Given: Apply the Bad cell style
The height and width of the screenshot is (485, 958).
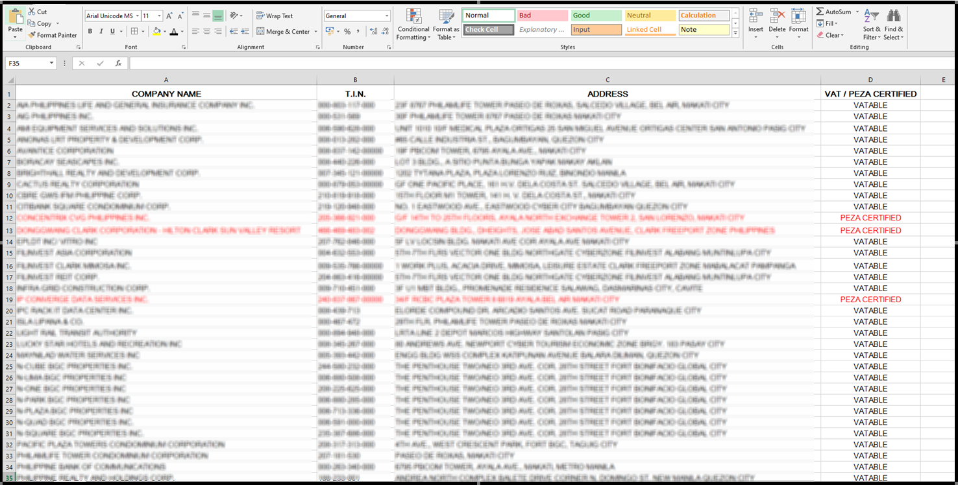Looking at the screenshot, I should click(543, 16).
